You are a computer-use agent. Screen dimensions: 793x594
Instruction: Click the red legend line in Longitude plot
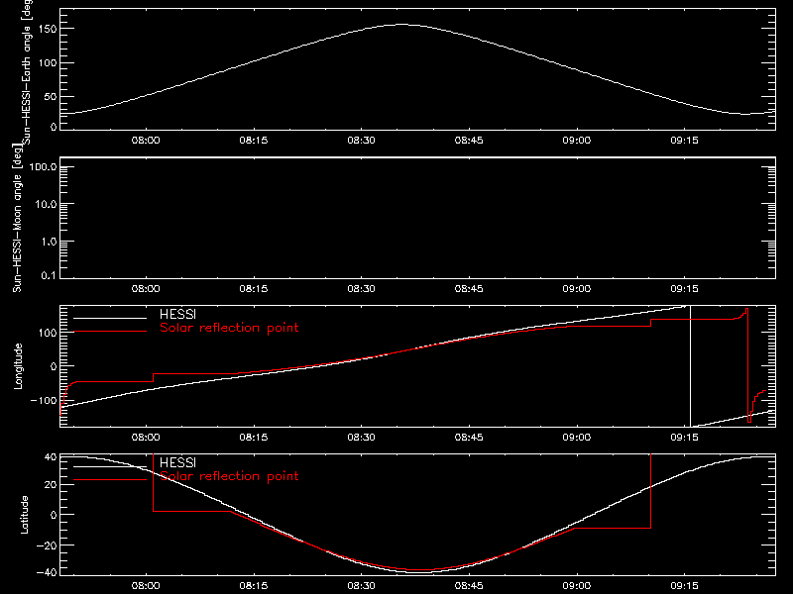coord(110,332)
